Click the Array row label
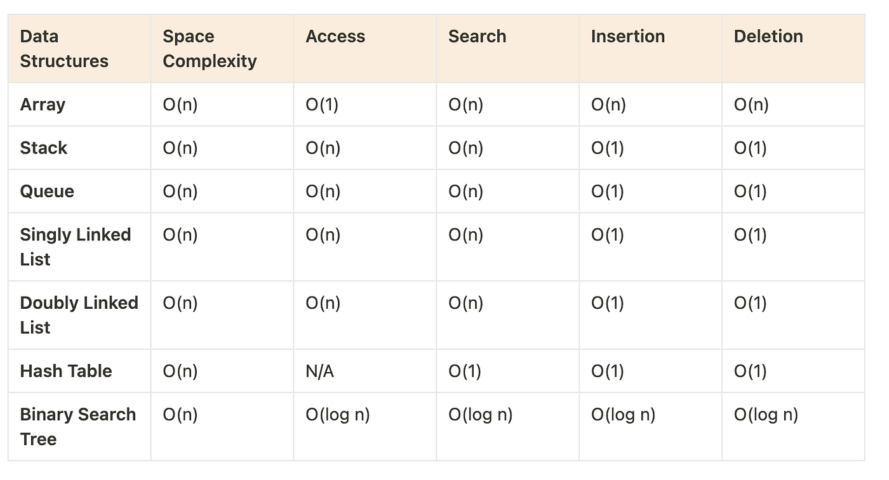889x480 pixels. tap(43, 105)
